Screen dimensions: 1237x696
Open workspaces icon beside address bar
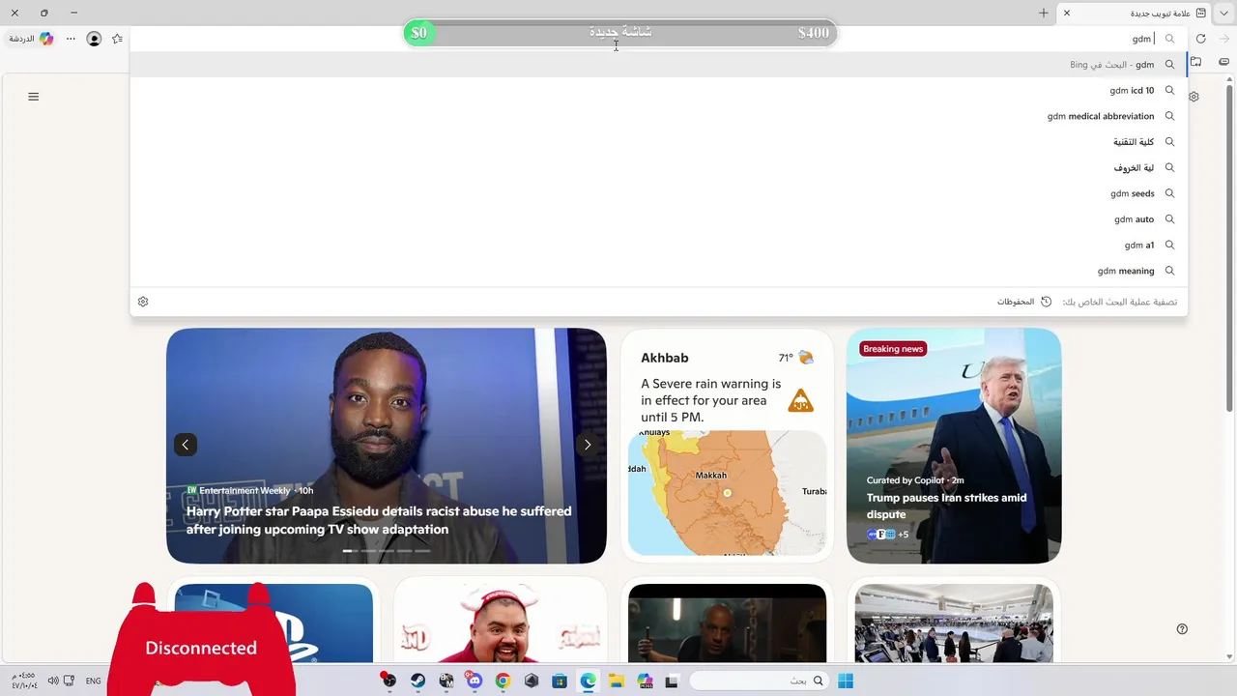[1195, 62]
